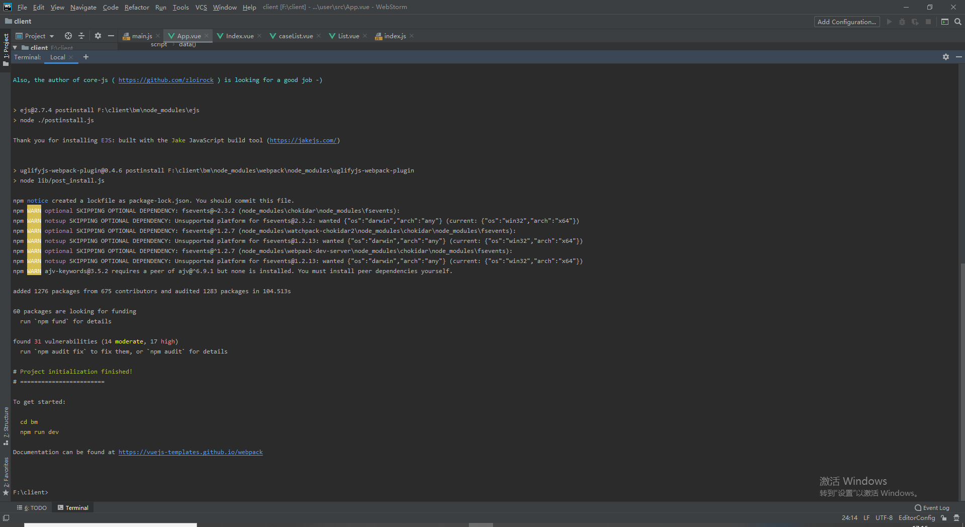This screenshot has height=527, width=965.
Task: Hide the terminal panel with minus
Action: 958,57
